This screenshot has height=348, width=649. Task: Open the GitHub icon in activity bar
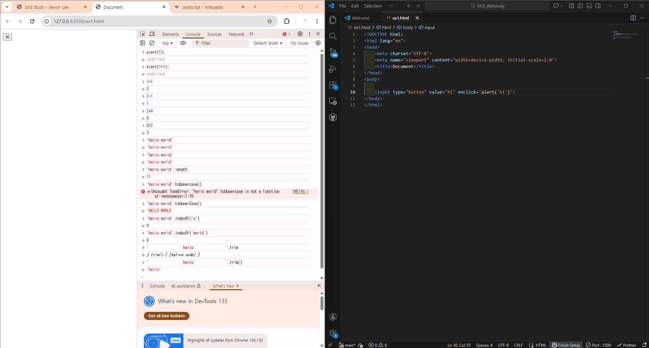[x=333, y=117]
